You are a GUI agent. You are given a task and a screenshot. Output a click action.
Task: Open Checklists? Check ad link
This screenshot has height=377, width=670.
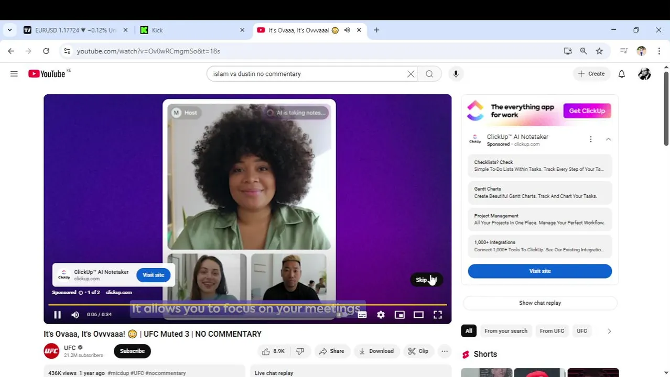tap(539, 165)
